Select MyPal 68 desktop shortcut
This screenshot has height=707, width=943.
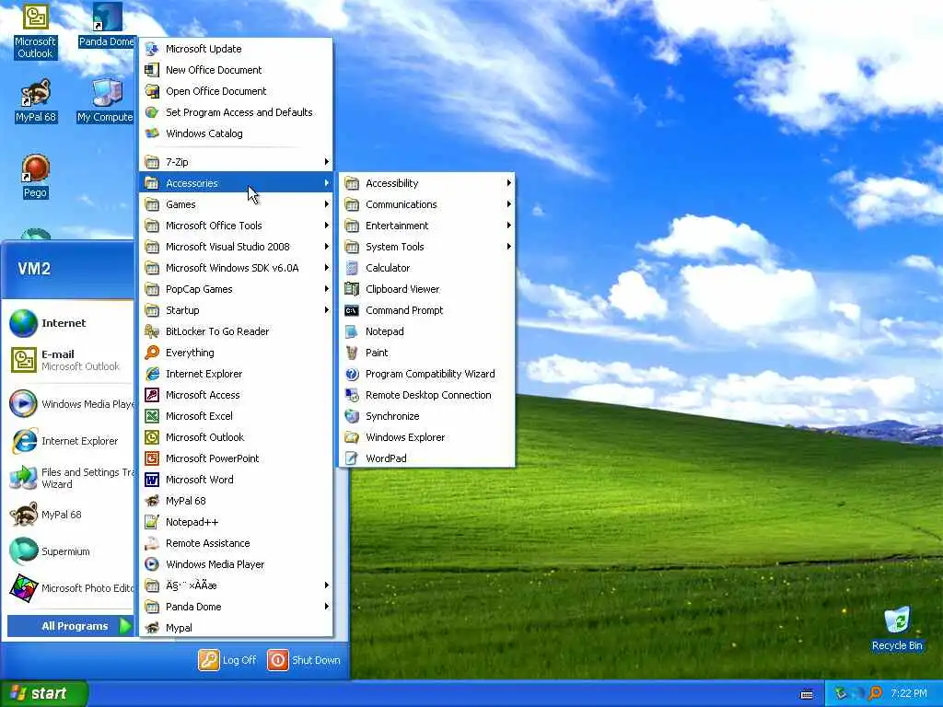pos(36,101)
